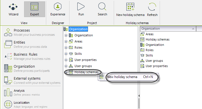Select Skills in right list
Viewport: 202px width, 109px height.
pos(149,55)
